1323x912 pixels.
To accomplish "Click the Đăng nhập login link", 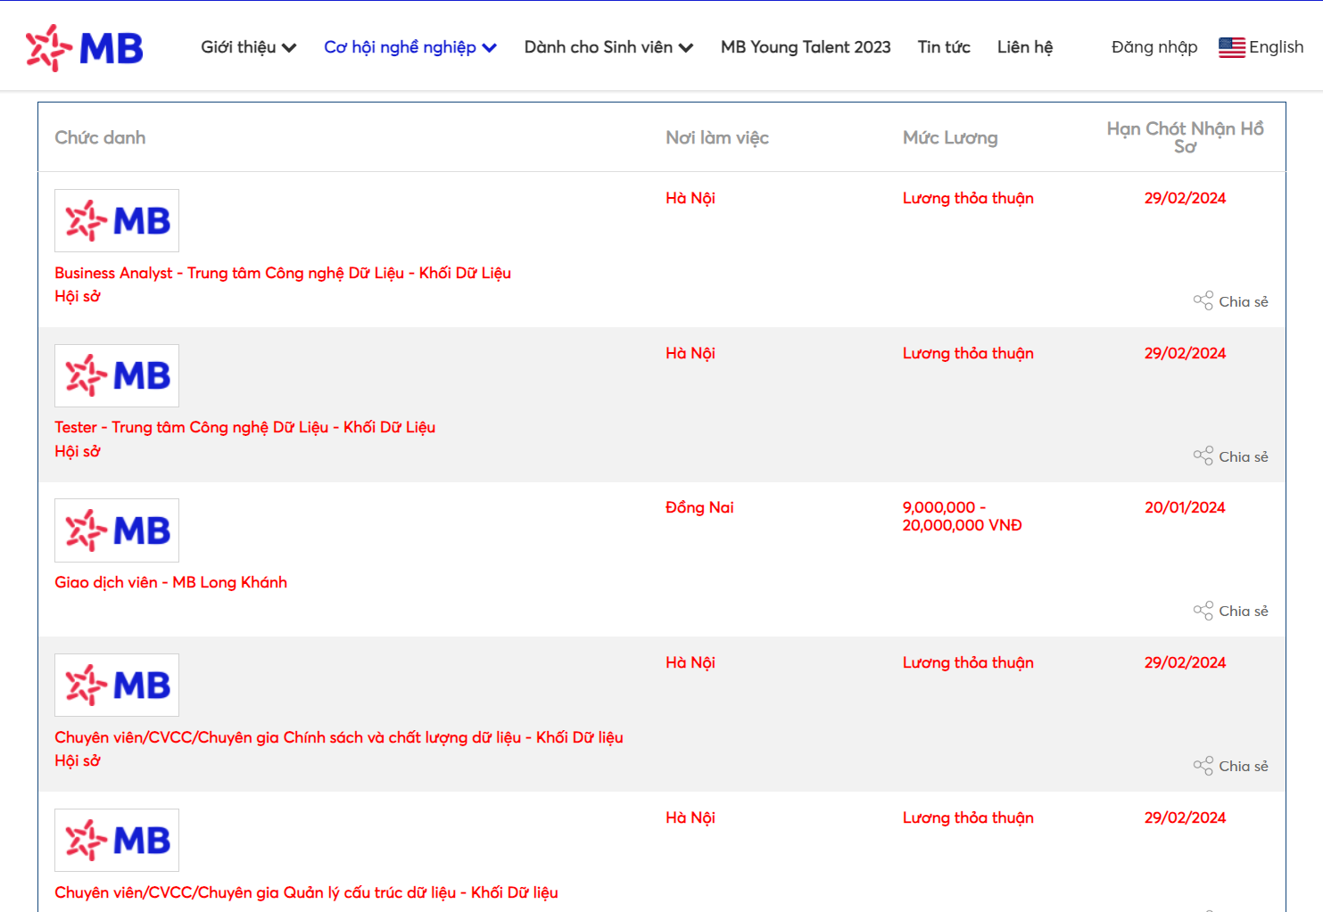I will click(1154, 47).
